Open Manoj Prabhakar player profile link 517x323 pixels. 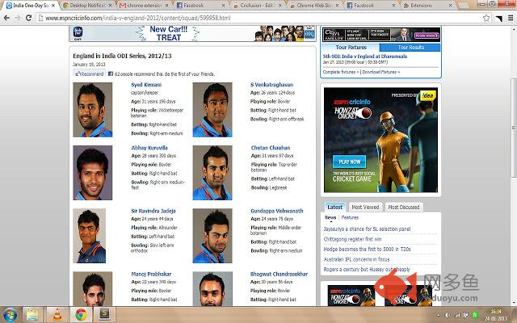click(151, 274)
